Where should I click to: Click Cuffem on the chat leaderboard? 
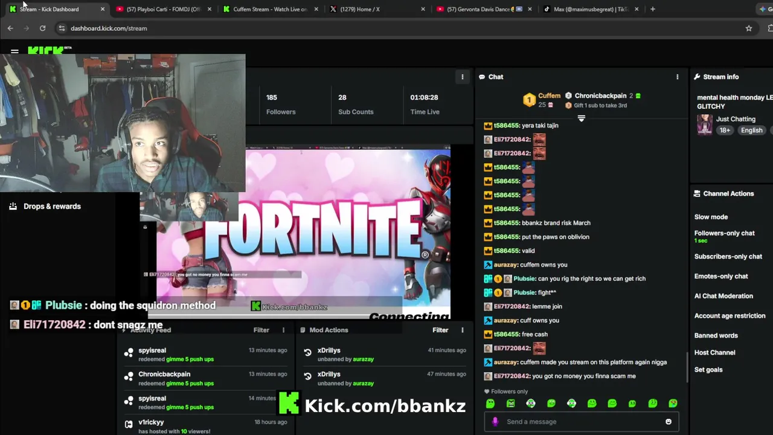(549, 95)
